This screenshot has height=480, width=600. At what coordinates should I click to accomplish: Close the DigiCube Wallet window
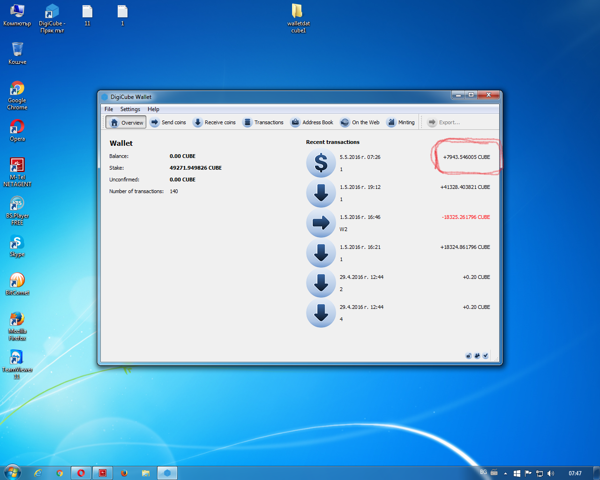[x=488, y=95]
